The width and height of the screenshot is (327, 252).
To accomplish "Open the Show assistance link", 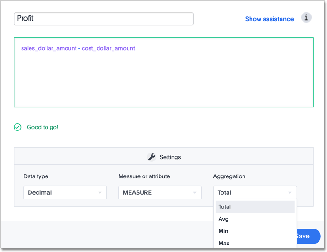I will pyautogui.click(x=269, y=19).
